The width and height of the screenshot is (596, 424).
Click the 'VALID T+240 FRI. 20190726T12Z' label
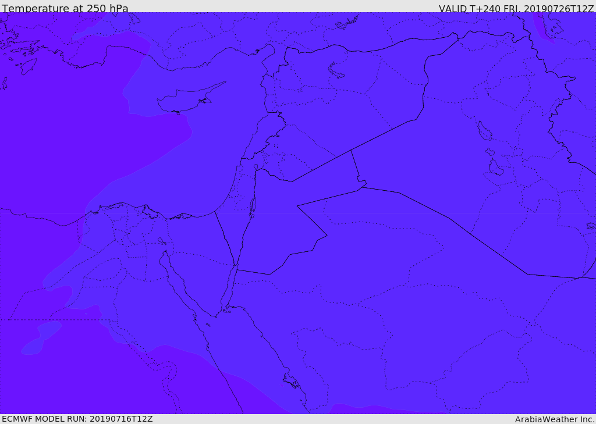point(516,9)
